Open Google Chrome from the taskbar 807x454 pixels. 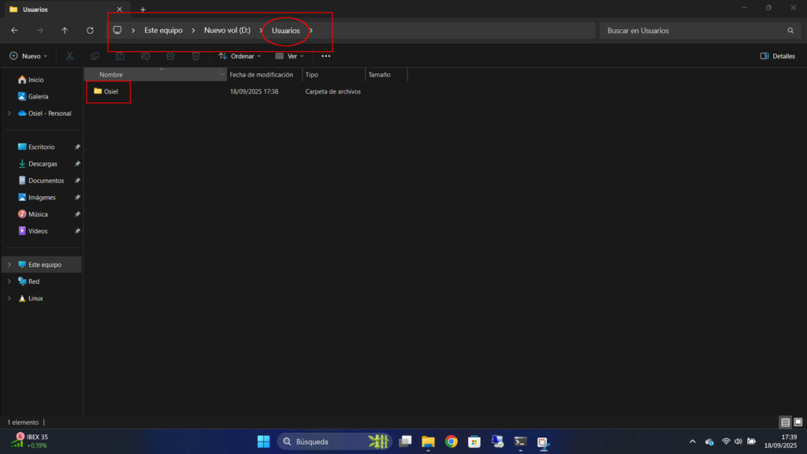pyautogui.click(x=451, y=441)
